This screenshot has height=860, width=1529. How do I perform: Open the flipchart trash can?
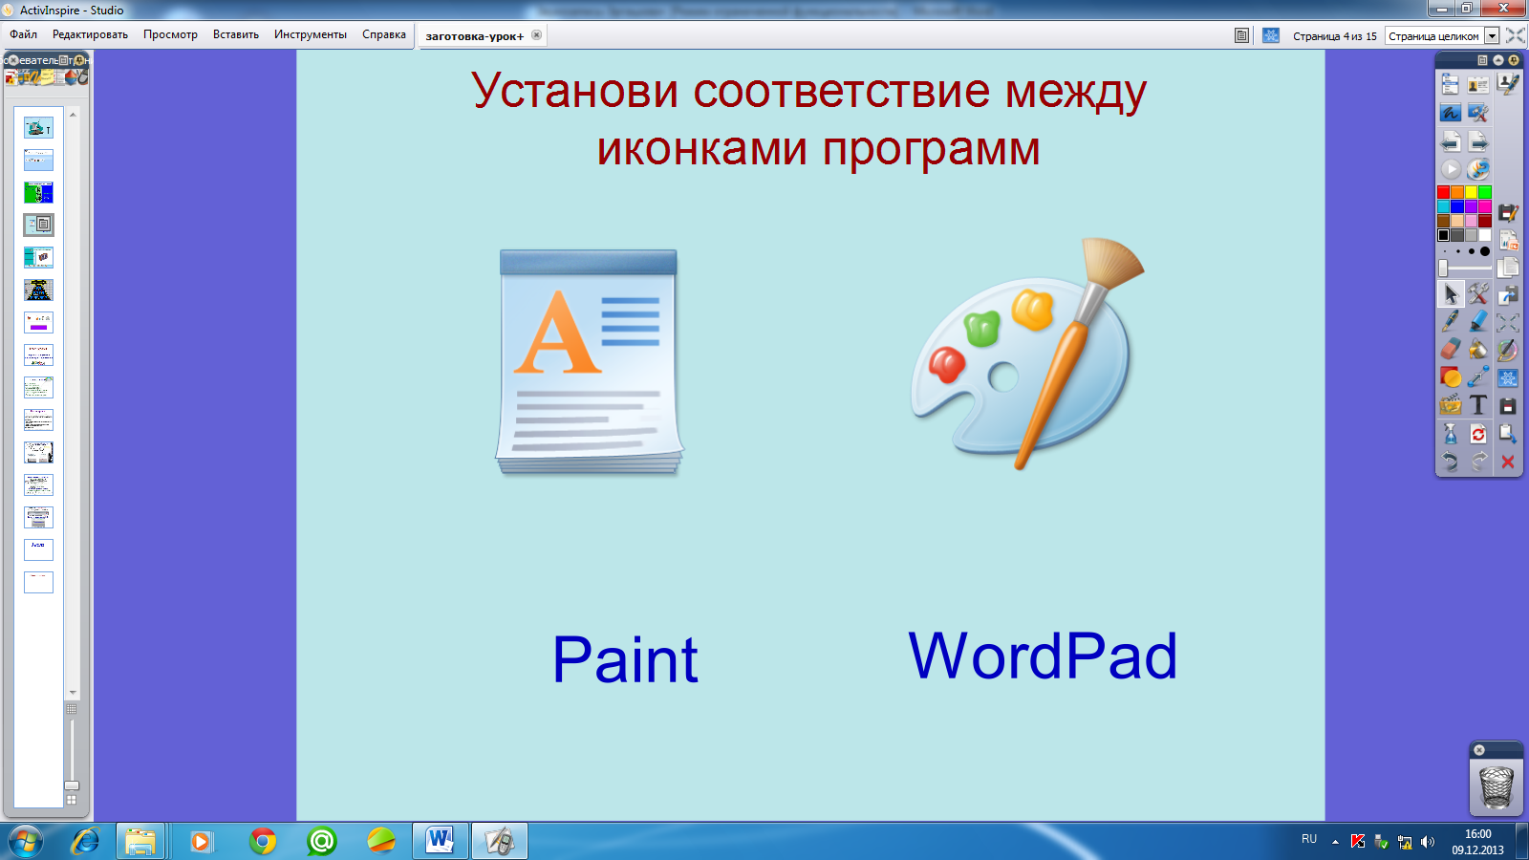(1497, 787)
